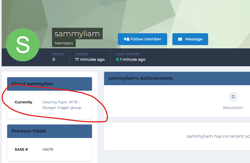Screen dimensions: 250x163
Task: Click the Reputation label text
Action: tap(233, 108)
